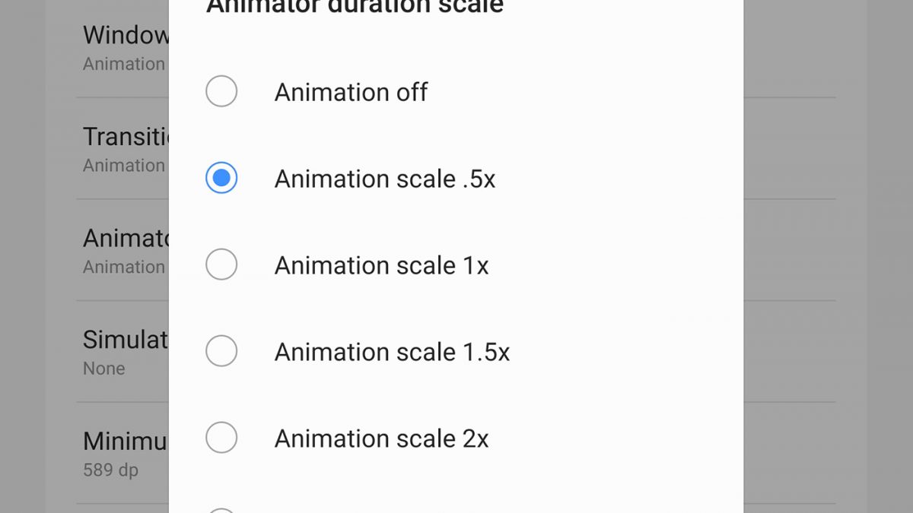Click the "Animator duration scale" dialog title
Image resolution: width=913 pixels, height=513 pixels.
point(355,7)
